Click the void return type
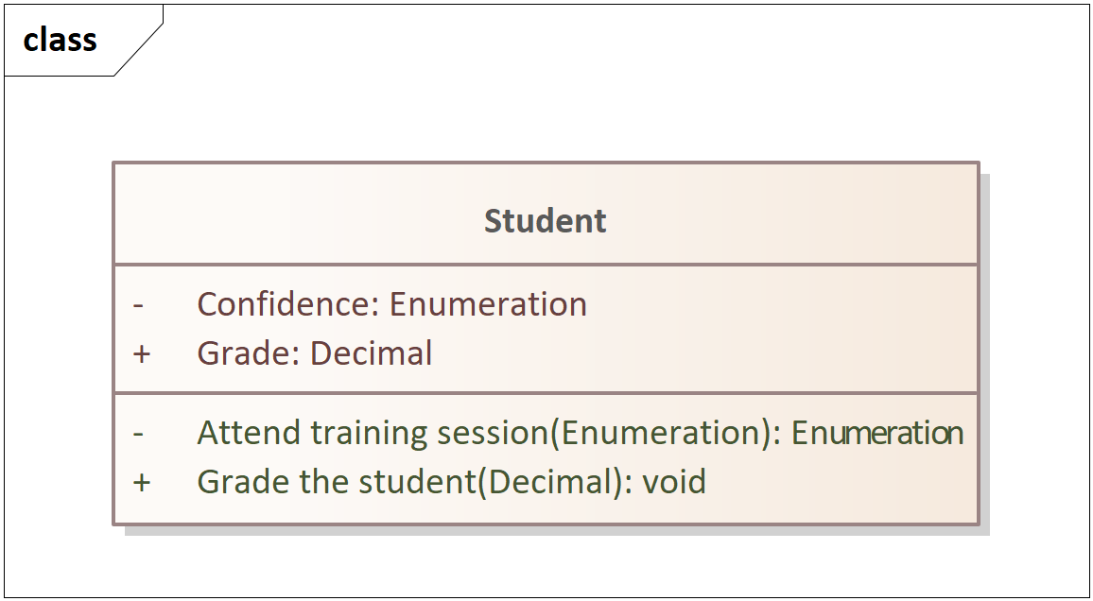The height and width of the screenshot is (601, 1093). tap(674, 481)
